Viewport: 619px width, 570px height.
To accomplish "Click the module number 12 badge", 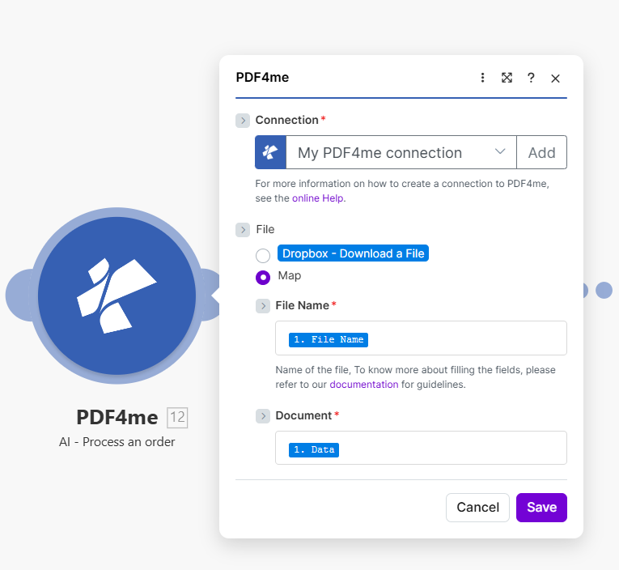I will point(177,418).
